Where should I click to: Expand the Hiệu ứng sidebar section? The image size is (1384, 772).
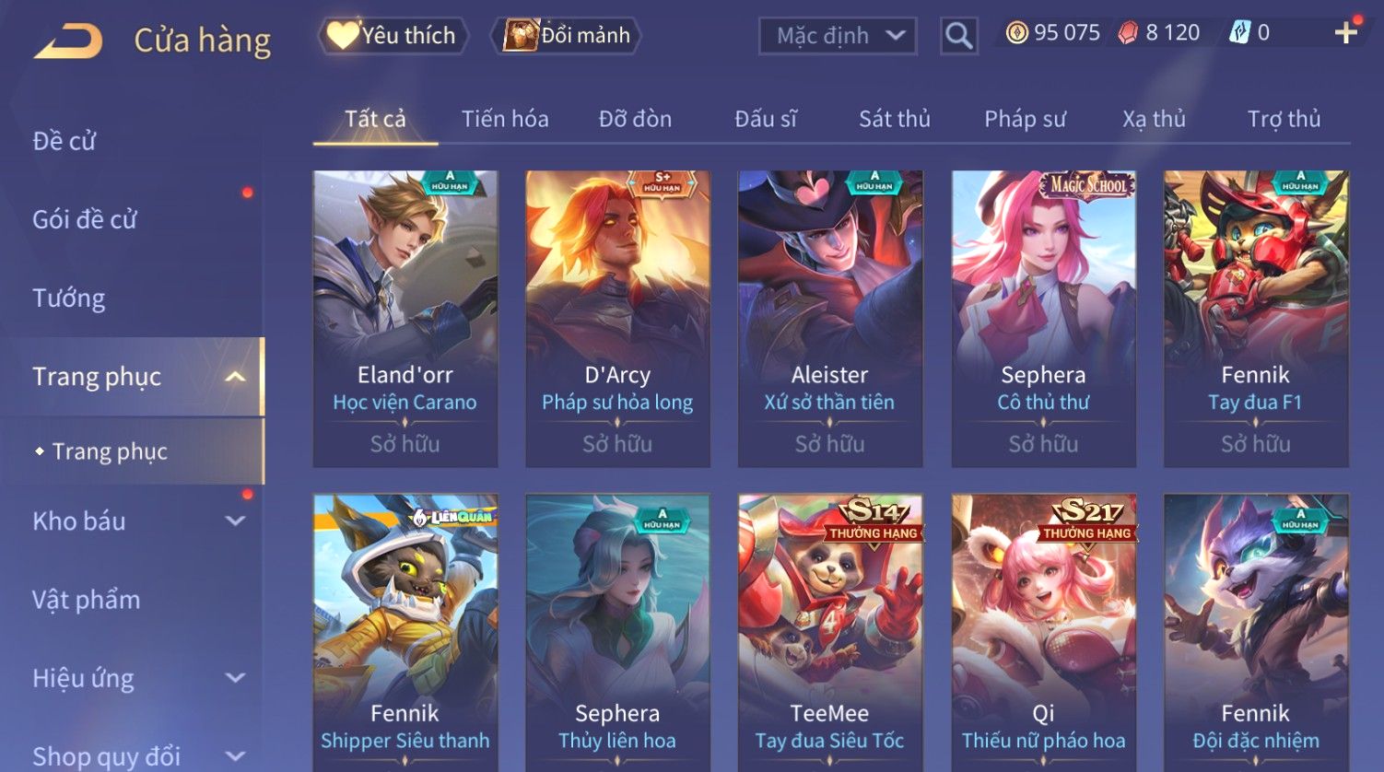click(x=236, y=678)
